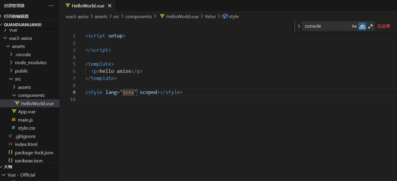Open vue3-axios in the breadcrumb
397x181 pixels.
click(77, 16)
